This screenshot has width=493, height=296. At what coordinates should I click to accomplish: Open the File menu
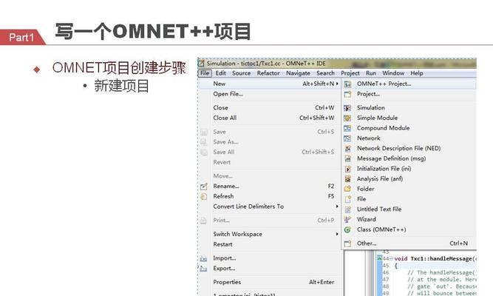(205, 73)
